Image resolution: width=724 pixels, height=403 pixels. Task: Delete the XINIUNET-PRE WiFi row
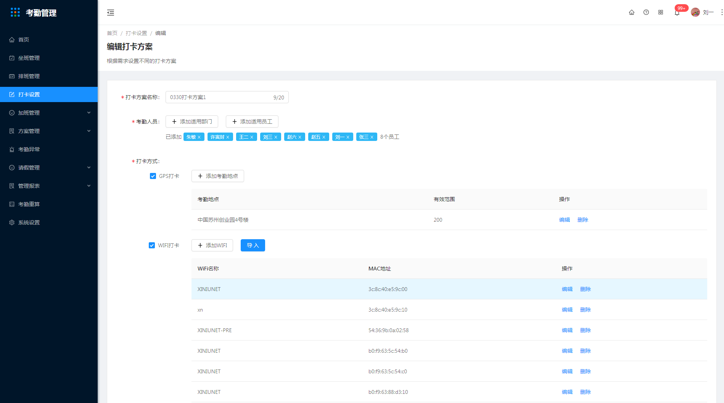(586, 330)
